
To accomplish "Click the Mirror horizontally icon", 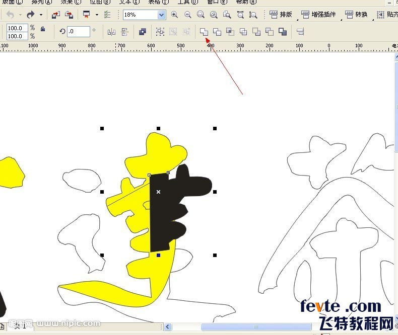I will [x=111, y=32].
